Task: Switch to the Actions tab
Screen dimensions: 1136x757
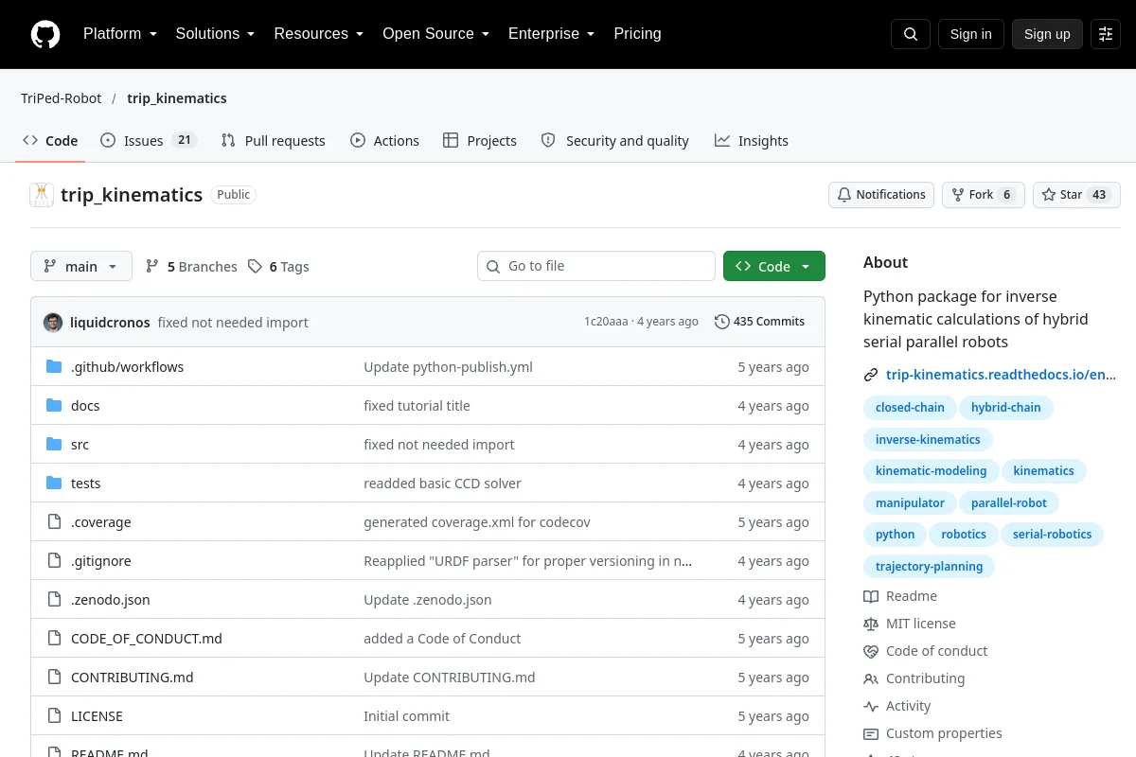Action: pyautogui.click(x=384, y=140)
